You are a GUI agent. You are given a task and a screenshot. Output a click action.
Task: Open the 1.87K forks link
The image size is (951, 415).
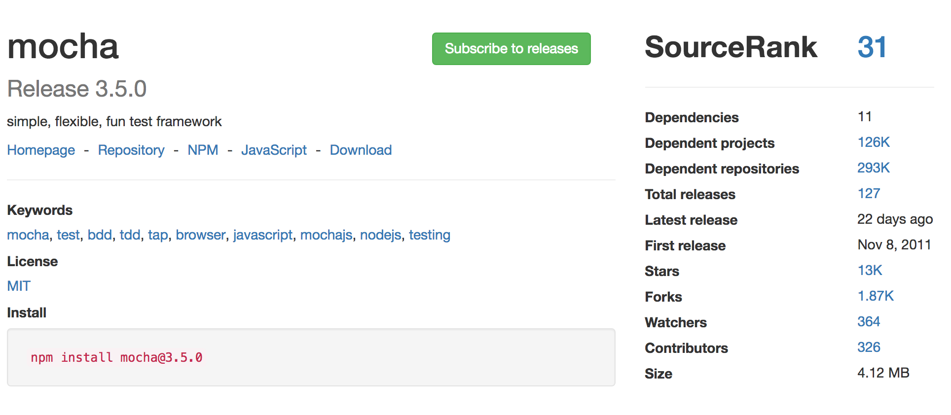click(876, 296)
